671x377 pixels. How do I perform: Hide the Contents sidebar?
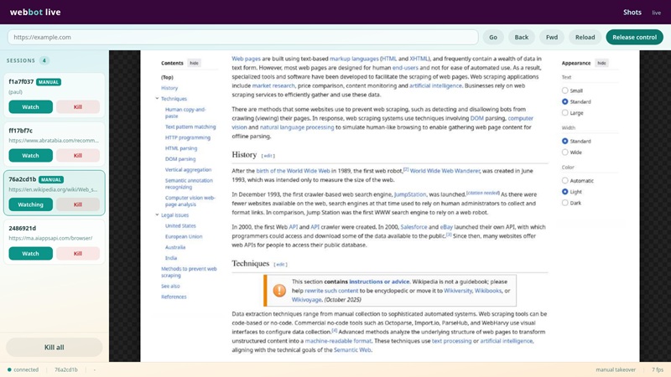pyautogui.click(x=195, y=63)
